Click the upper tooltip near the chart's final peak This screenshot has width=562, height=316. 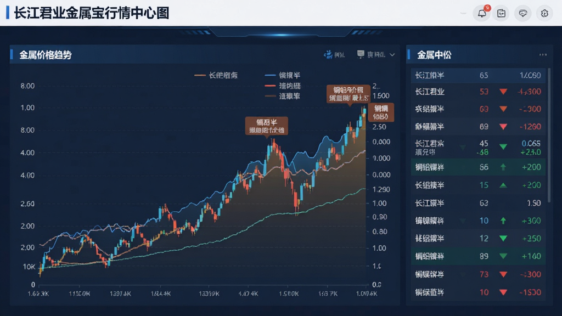tap(349, 94)
